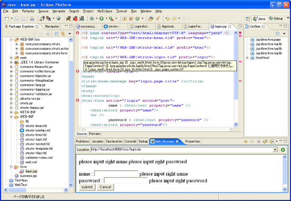Open the MyEclipse menu
Viewport: 291px width, 201px height.
click(x=105, y=11)
